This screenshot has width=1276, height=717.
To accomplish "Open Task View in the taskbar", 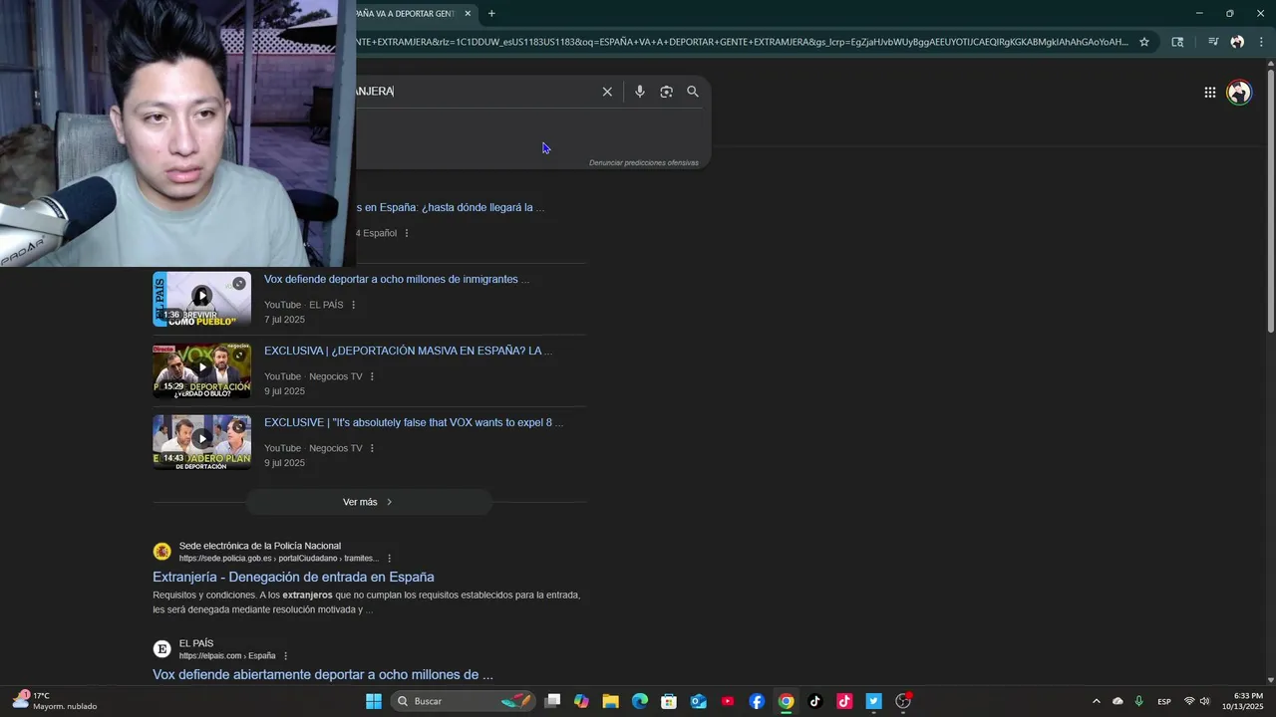I will pyautogui.click(x=553, y=701).
